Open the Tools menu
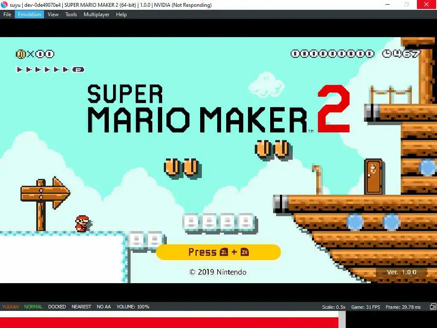This screenshot has height=328, width=437. click(x=71, y=15)
